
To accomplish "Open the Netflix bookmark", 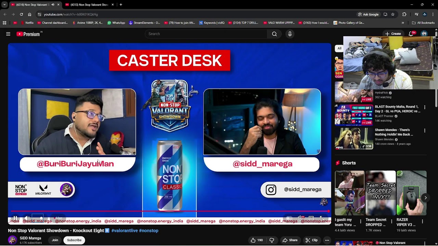I will 27,23.
